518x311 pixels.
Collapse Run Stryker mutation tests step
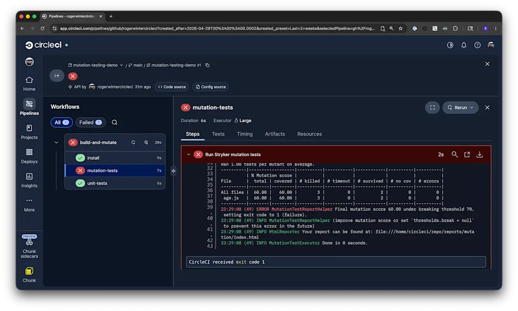tap(189, 154)
